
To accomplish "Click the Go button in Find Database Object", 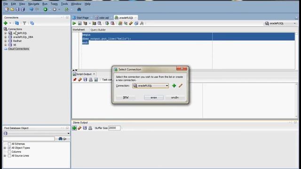I will coord(63,139).
